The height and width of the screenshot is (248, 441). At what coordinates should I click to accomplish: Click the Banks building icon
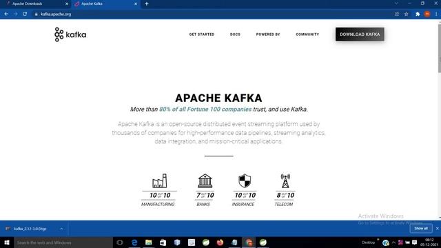(x=205, y=180)
